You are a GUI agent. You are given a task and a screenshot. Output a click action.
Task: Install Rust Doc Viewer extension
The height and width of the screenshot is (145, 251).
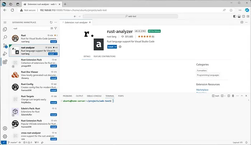pos(54,78)
